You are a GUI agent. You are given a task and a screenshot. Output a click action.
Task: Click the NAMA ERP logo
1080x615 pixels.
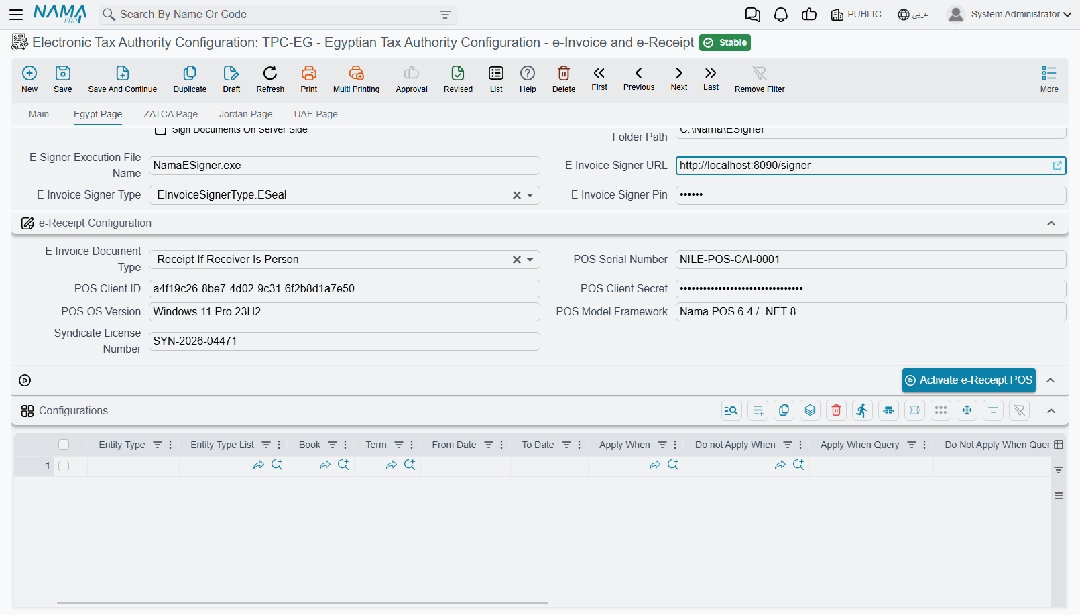[x=60, y=14]
